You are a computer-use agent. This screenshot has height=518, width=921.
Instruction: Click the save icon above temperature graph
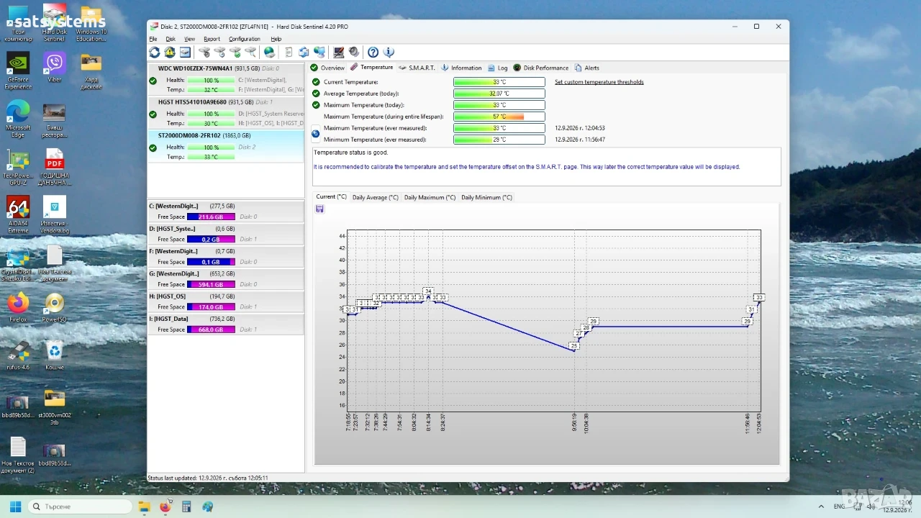tap(319, 209)
